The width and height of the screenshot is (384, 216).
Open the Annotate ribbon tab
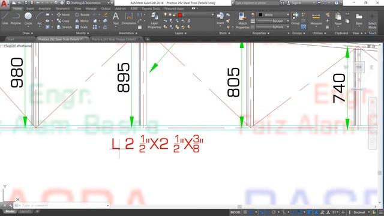[x=44, y=8]
